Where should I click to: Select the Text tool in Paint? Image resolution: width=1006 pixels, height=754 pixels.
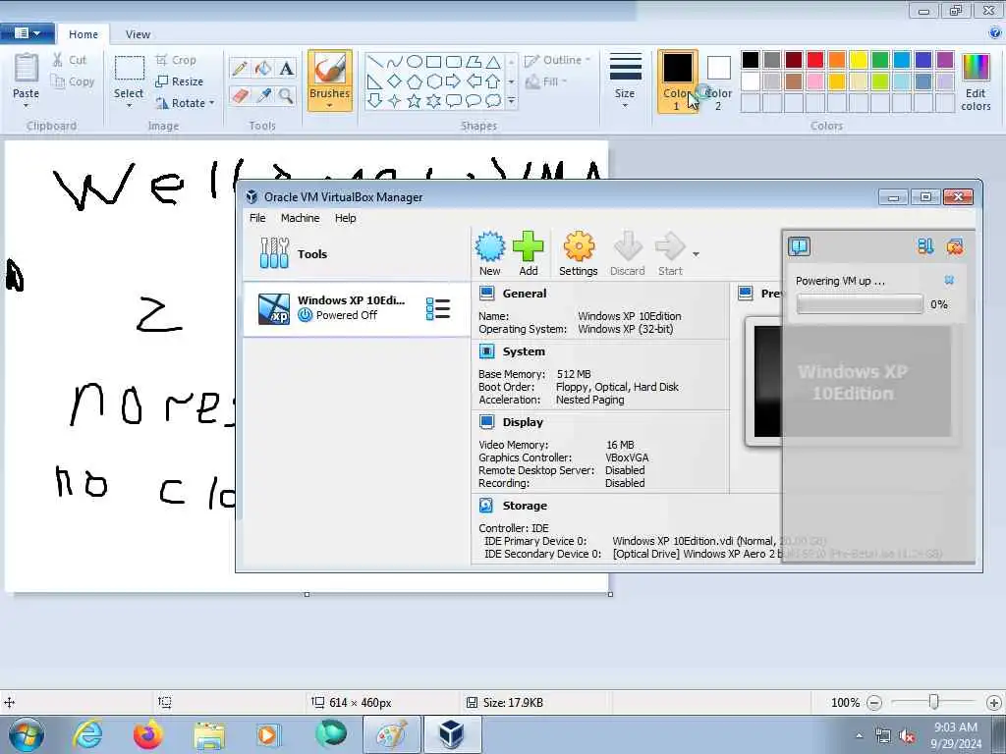coord(286,69)
